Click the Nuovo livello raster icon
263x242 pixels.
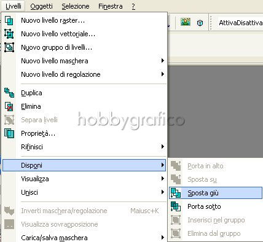9,20
